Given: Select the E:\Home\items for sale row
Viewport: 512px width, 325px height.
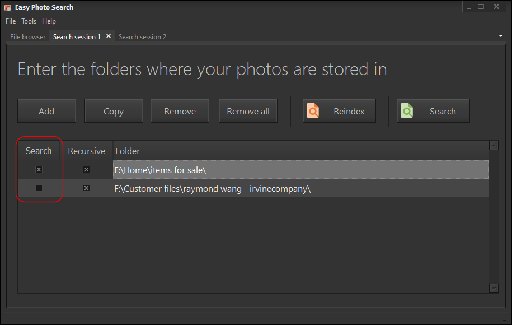Looking at the screenshot, I should click(300, 170).
